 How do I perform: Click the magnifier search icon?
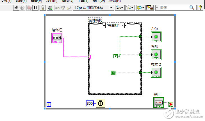[192, 8]
